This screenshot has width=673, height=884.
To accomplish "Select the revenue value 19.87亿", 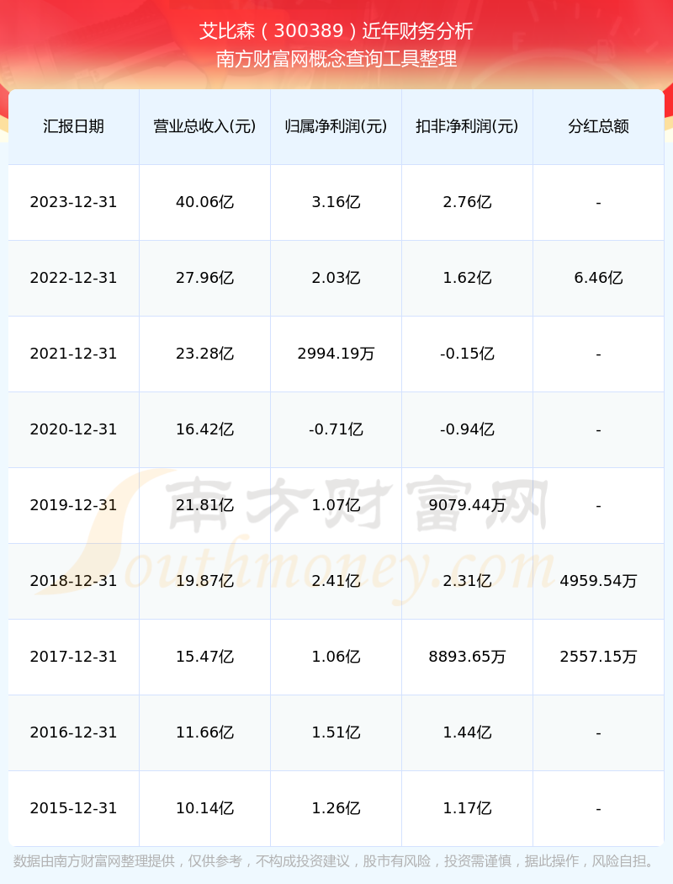I will click(204, 581).
